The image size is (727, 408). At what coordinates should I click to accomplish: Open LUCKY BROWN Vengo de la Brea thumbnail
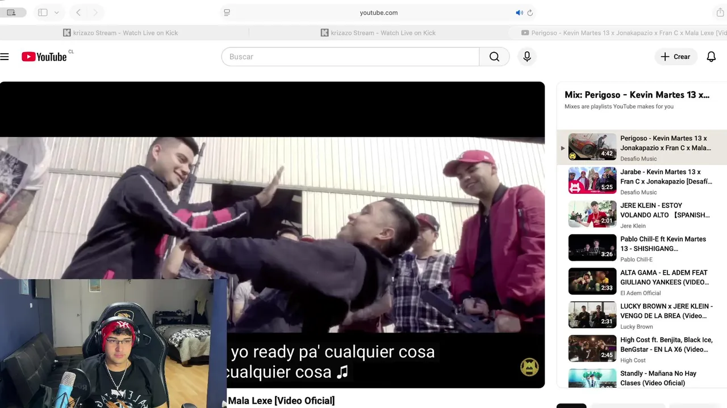[x=592, y=314]
